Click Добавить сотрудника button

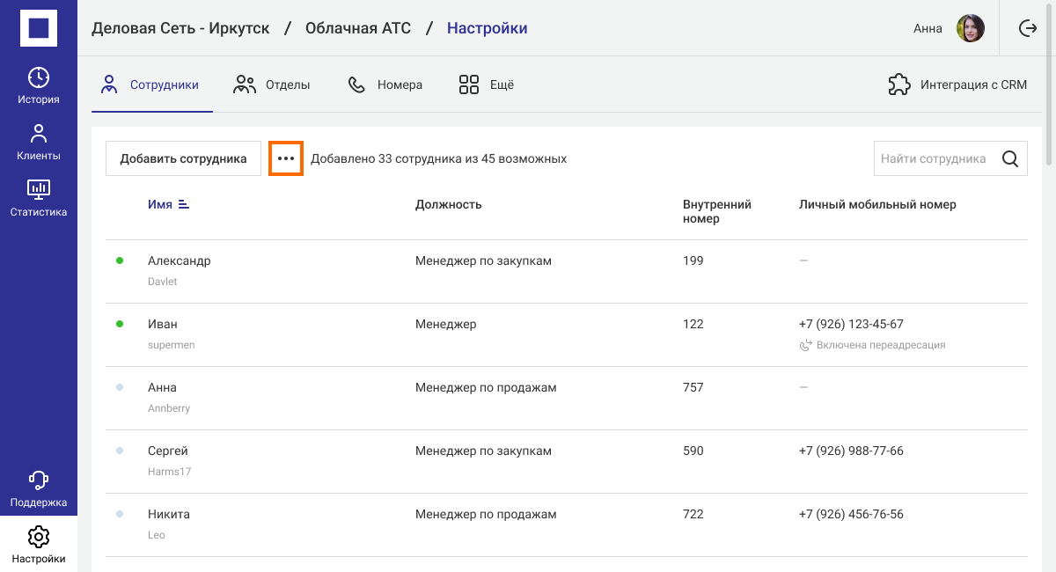click(x=183, y=159)
